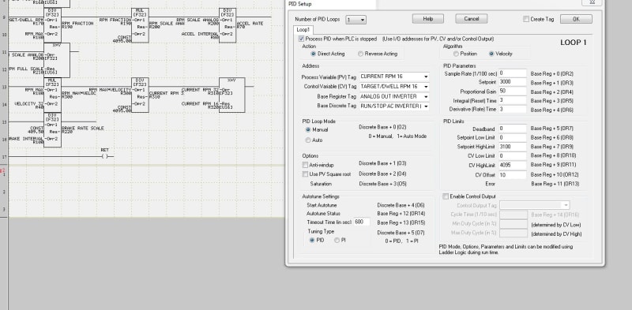Screen dimensions: 632x310
Task: Select the MUL block with VELOCITY 32 input
Action: pyautogui.click(x=52, y=95)
